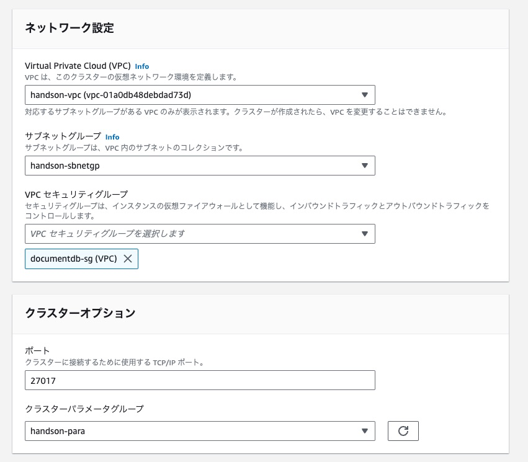
Task: Click the arrow icon of the security group selector
Action: click(364, 234)
